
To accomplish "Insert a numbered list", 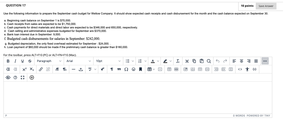I will pyautogui.click(x=140, y=61).
